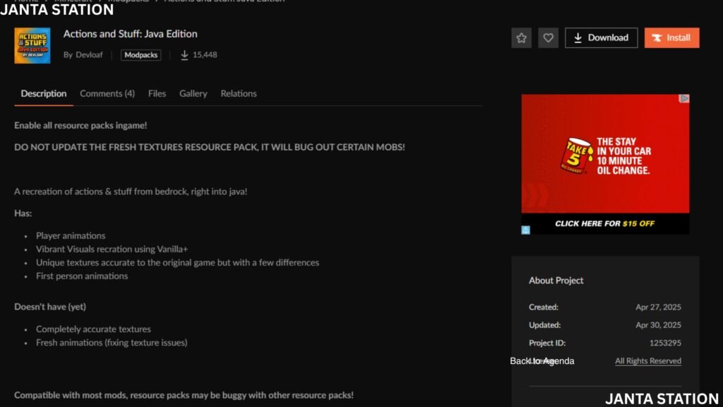Image resolution: width=723 pixels, height=407 pixels.
Task: Open the Actions & Stuff project logo thumbnail
Action: coord(32,46)
